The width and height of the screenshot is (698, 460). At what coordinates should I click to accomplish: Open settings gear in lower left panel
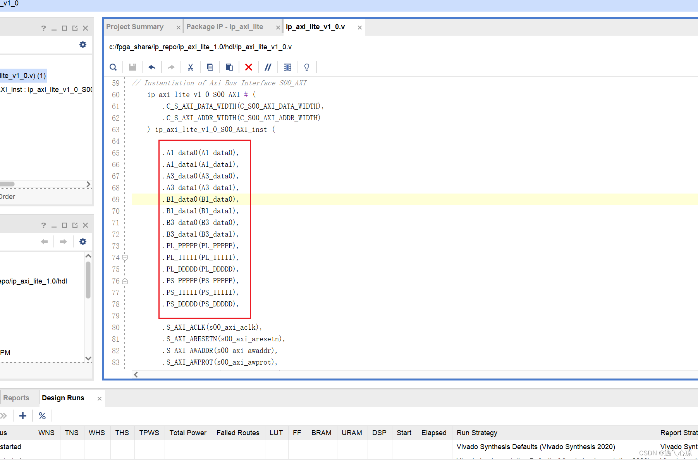83,242
